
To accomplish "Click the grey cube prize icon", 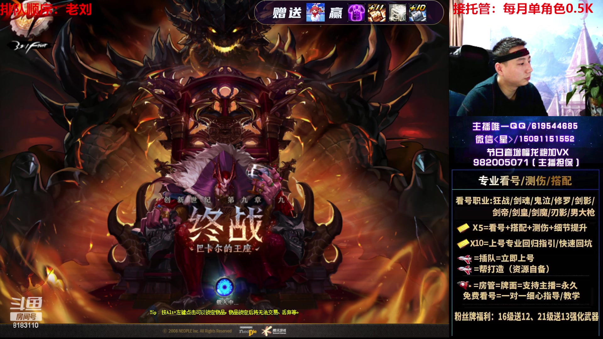I will coord(397,13).
